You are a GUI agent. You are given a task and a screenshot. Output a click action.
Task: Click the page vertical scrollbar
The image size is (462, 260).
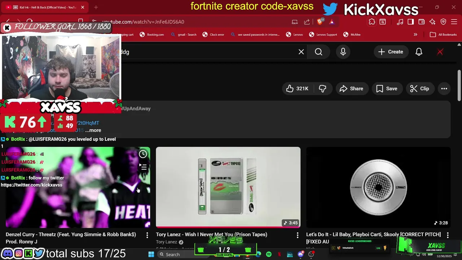(x=459, y=86)
